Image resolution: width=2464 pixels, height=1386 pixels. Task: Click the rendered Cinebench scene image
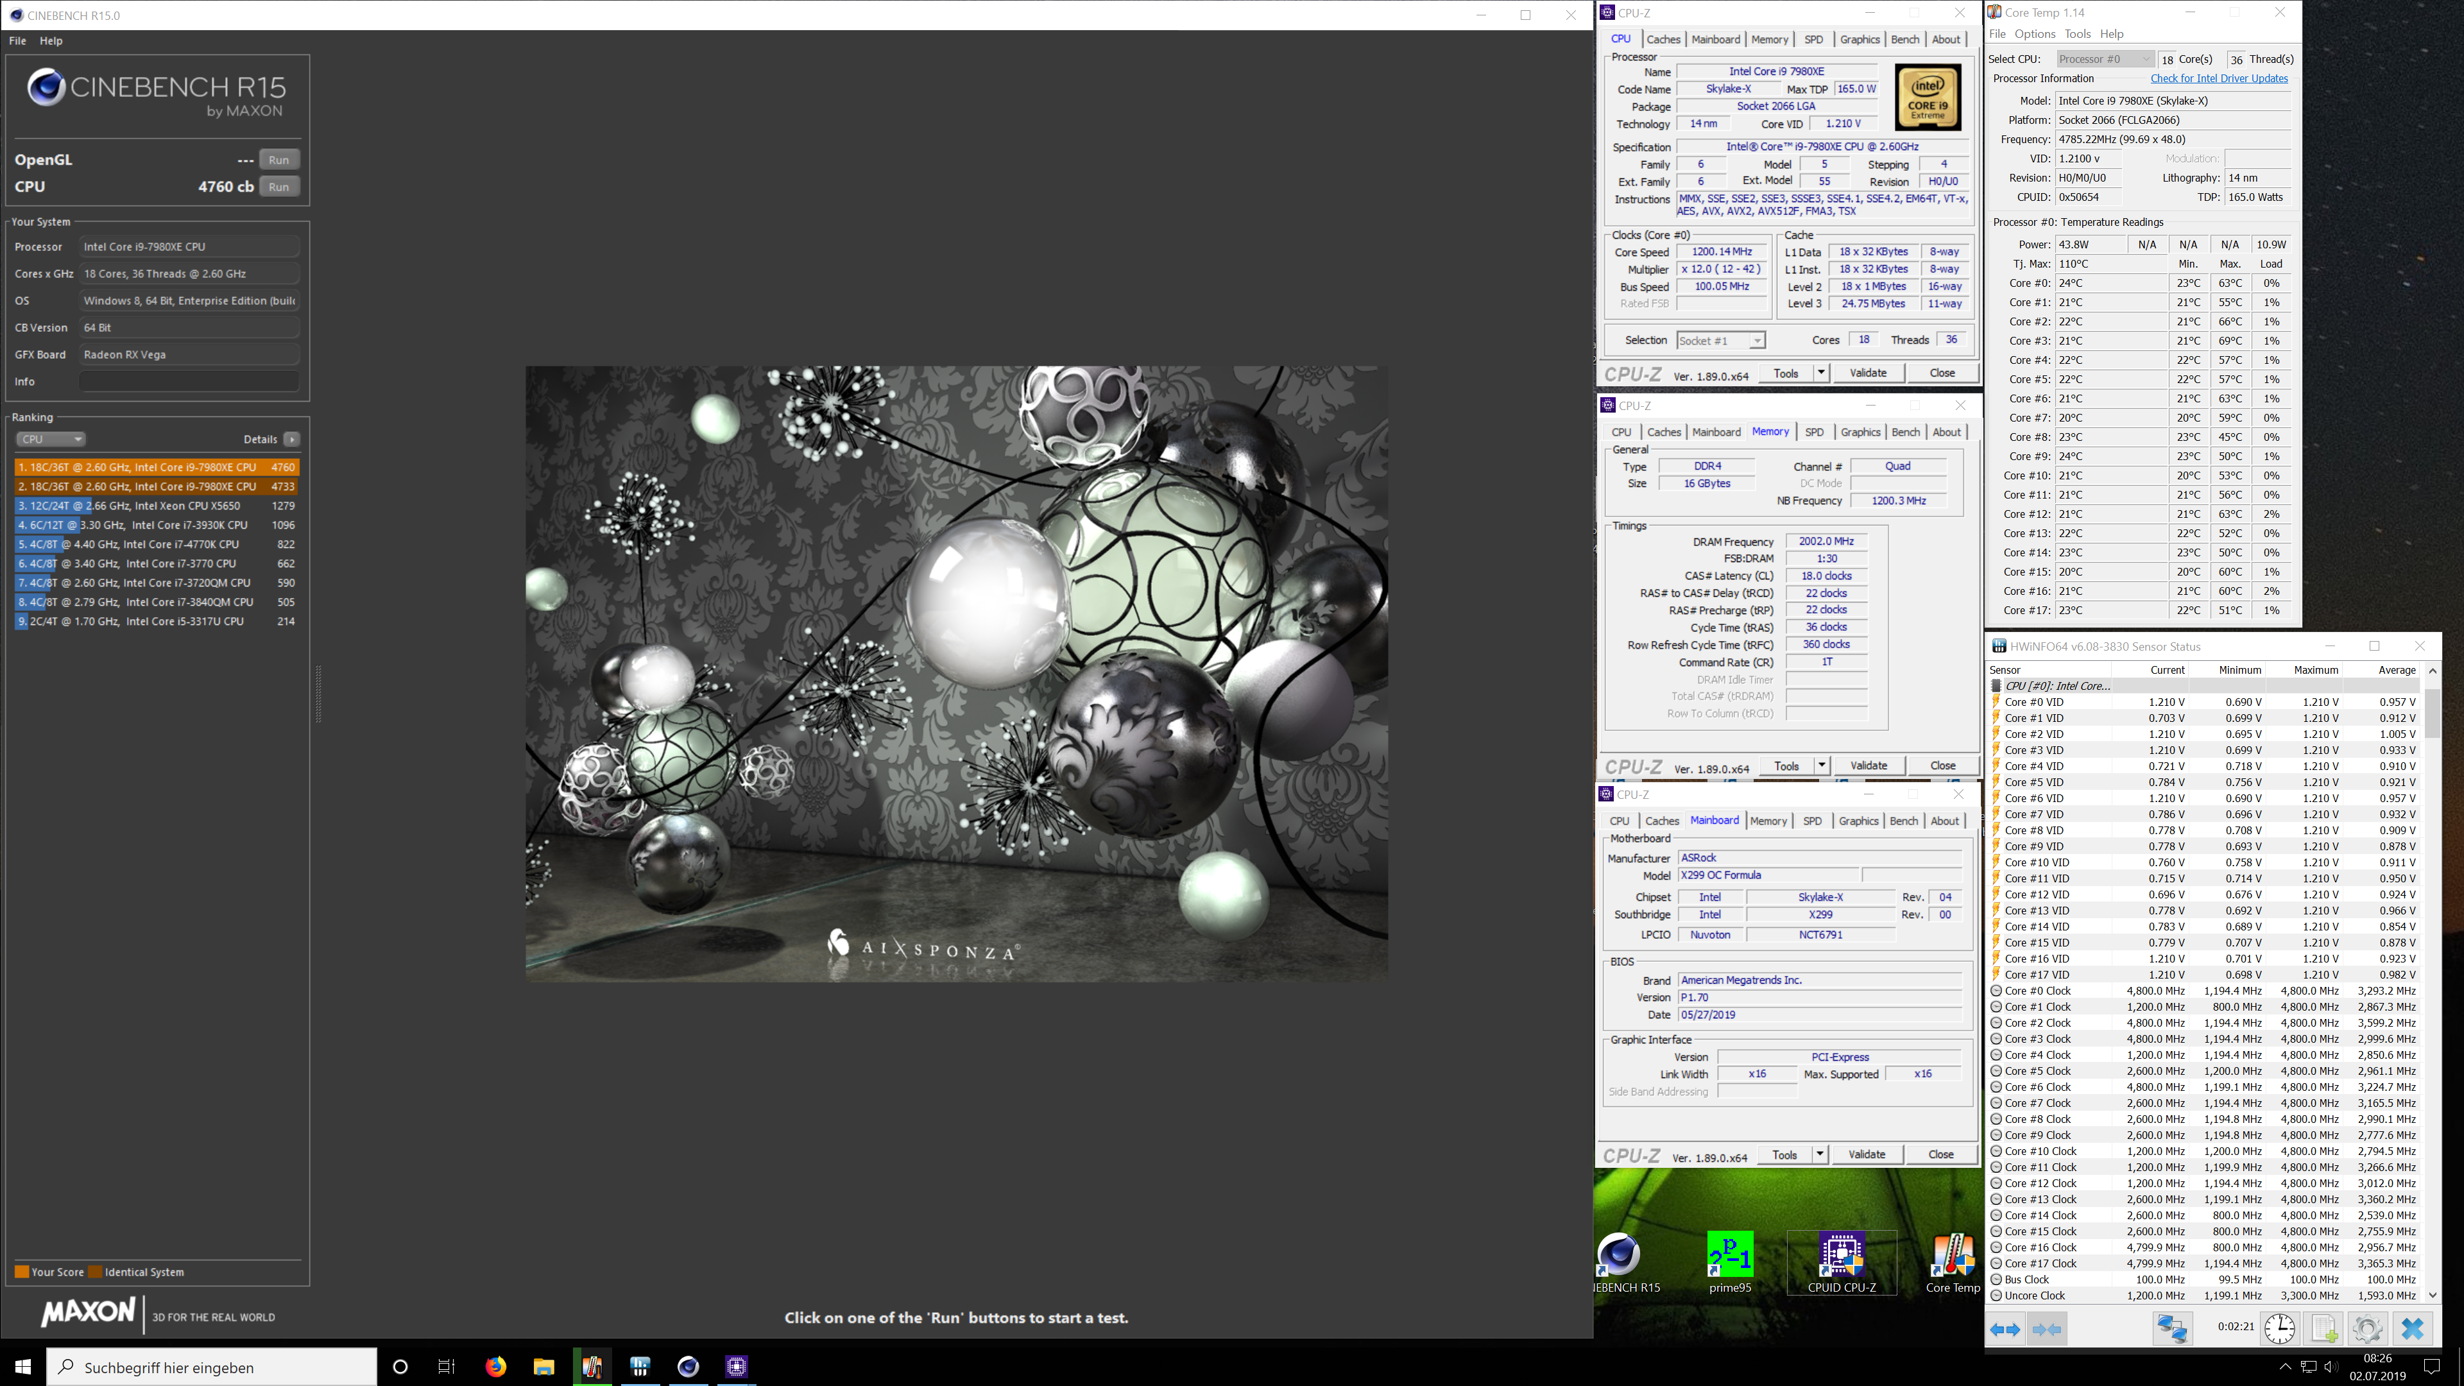pos(957,673)
